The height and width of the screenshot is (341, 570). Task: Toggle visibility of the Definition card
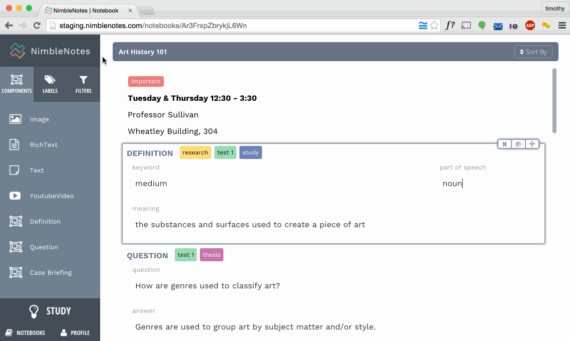pos(518,144)
